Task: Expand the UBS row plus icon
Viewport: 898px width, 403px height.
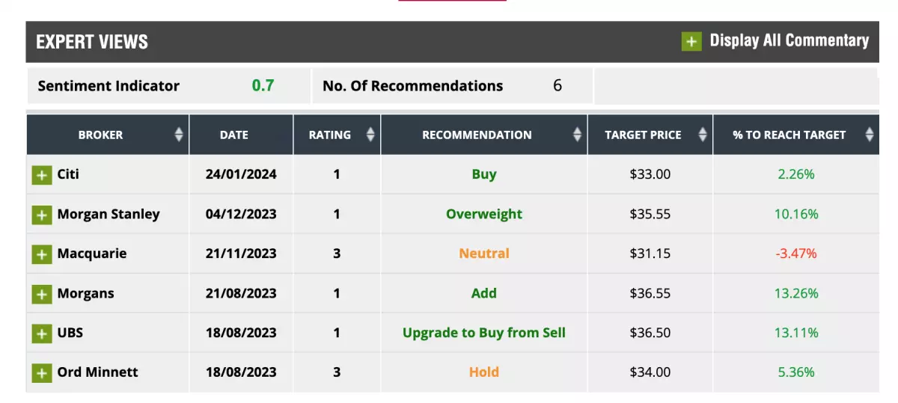Action: pos(42,333)
